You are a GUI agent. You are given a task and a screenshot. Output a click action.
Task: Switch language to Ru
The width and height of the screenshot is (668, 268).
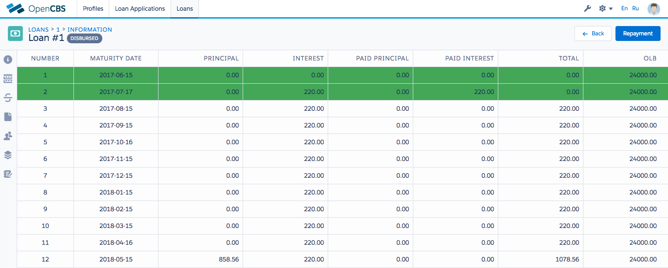coord(635,8)
